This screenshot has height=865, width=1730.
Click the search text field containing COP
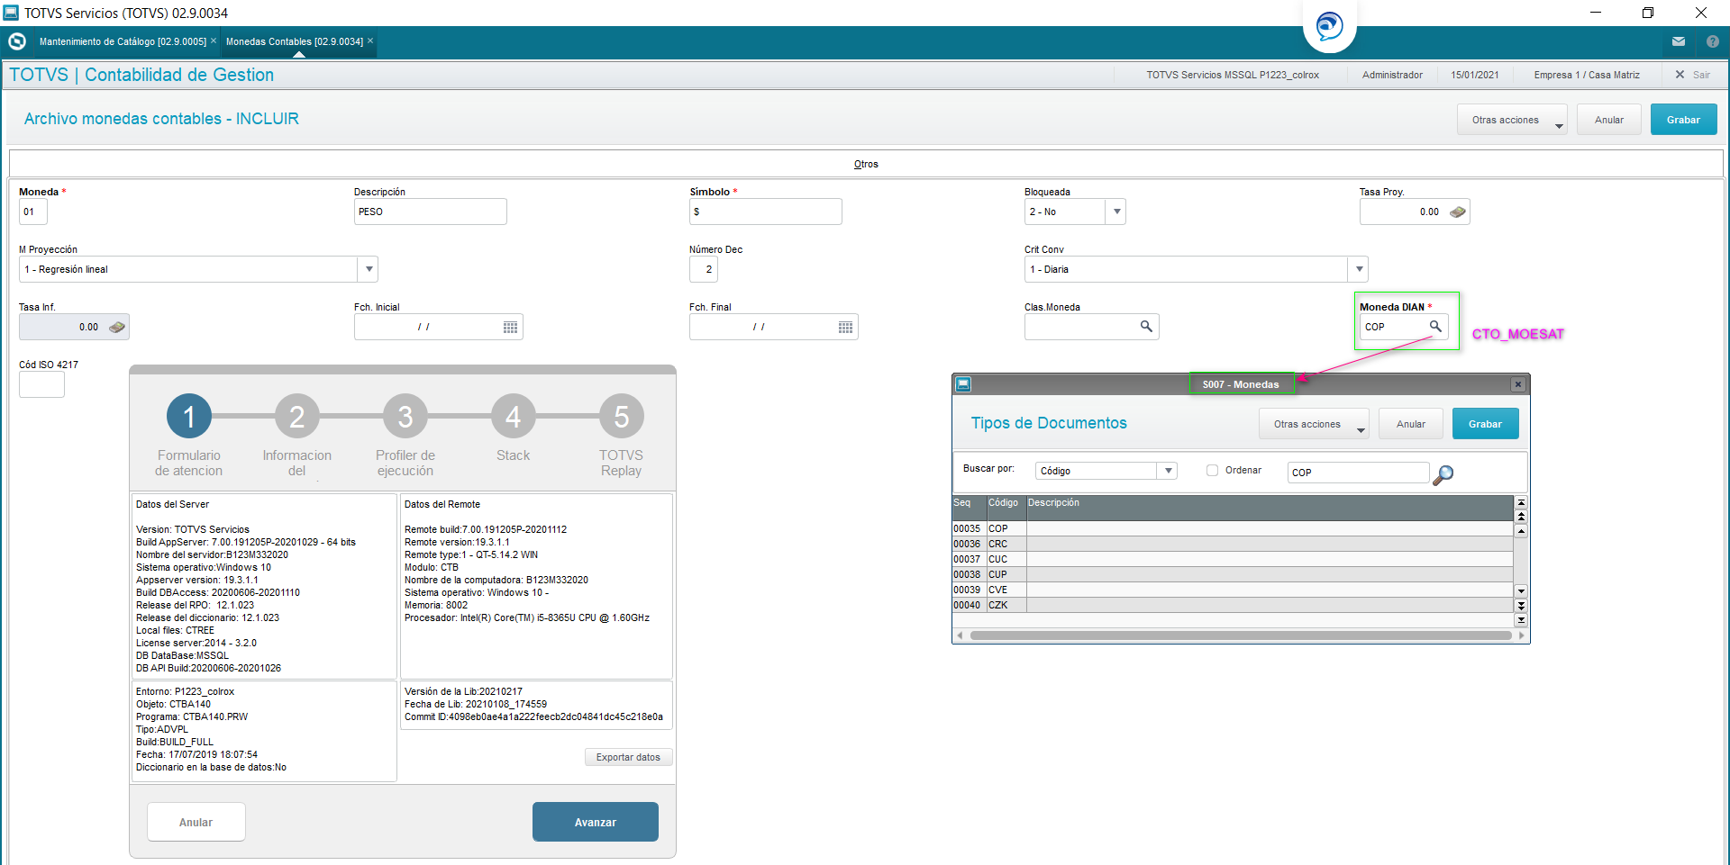pos(1358,473)
